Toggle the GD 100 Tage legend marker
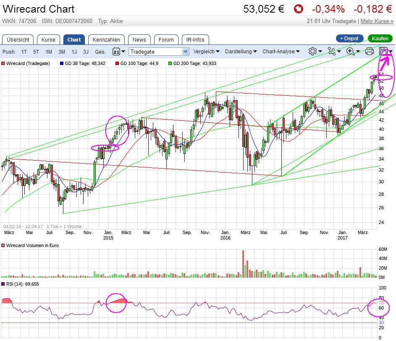This screenshot has height=341, width=396. pos(117,63)
